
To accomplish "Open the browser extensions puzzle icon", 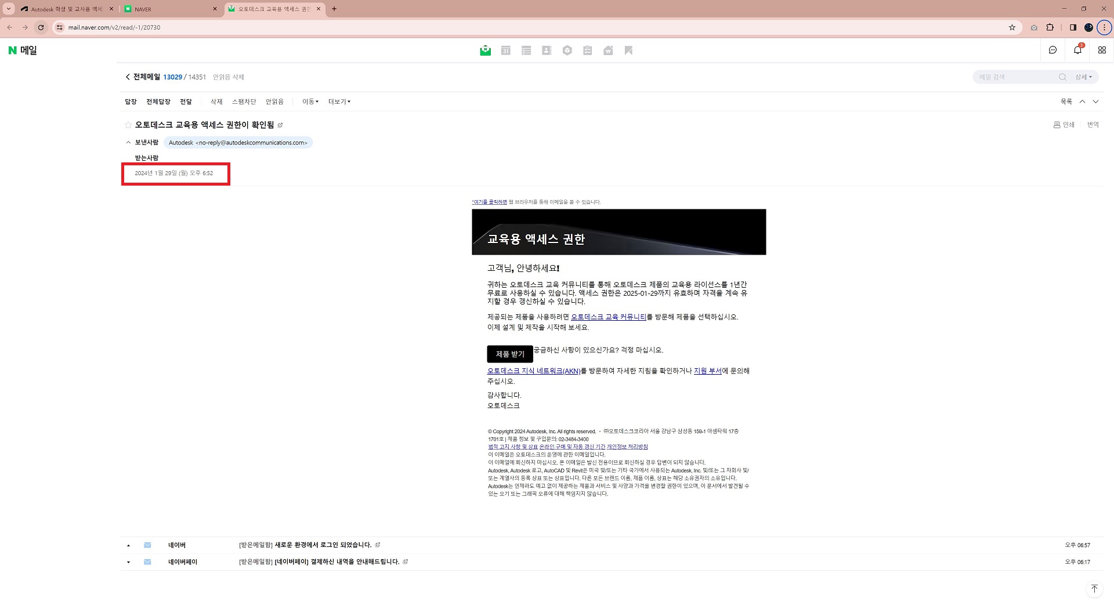I will tap(1050, 27).
